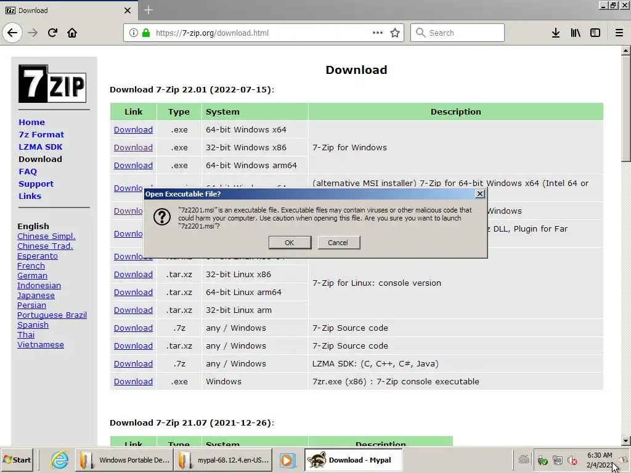The height and width of the screenshot is (473, 631).
Task: Open the Links sidebar link
Action: (30, 196)
